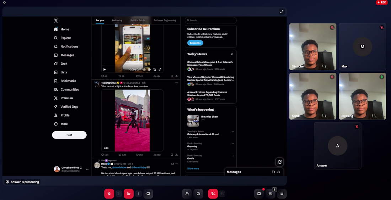This screenshot has width=391, height=200.
Task: Close the Today's News panel
Action: coord(232,54)
